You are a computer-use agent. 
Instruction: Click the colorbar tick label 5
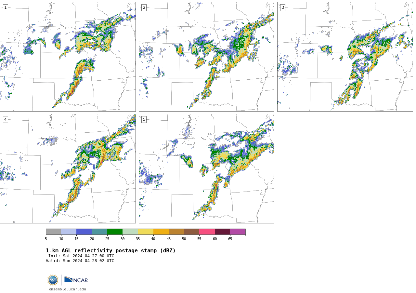pos(46,239)
